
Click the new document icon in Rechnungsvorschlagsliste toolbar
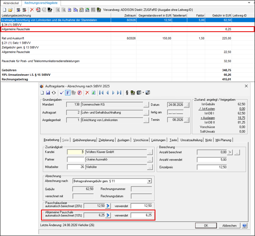pyautogui.click(x=5, y=10)
